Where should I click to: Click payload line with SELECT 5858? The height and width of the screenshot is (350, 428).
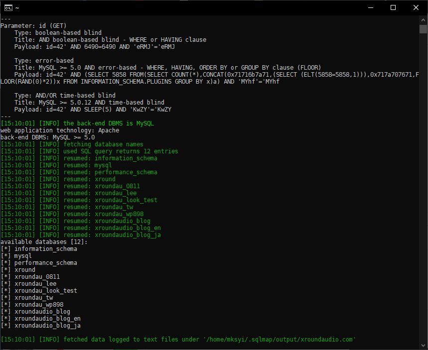216,75
